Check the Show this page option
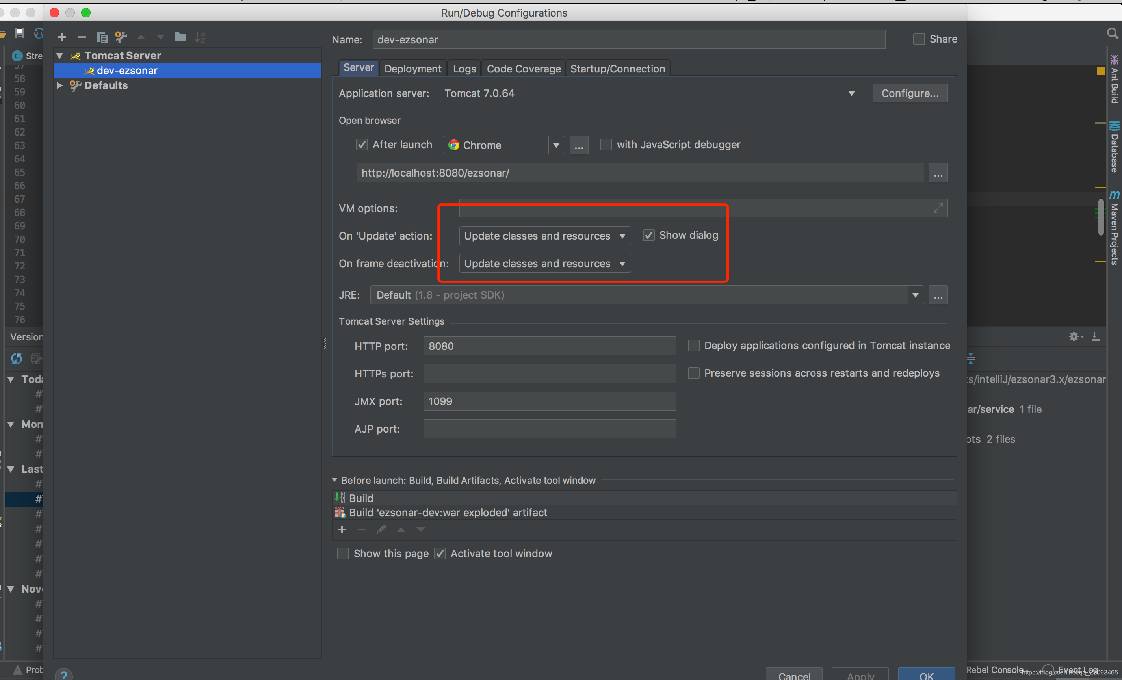This screenshot has width=1122, height=680. (343, 554)
